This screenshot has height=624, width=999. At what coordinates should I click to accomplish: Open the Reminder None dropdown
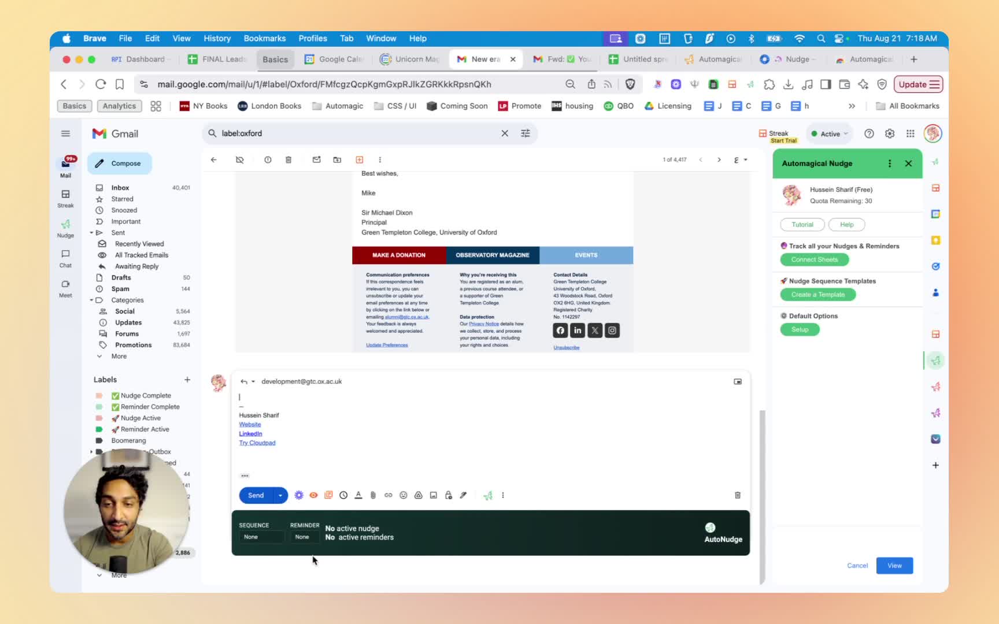pyautogui.click(x=303, y=537)
